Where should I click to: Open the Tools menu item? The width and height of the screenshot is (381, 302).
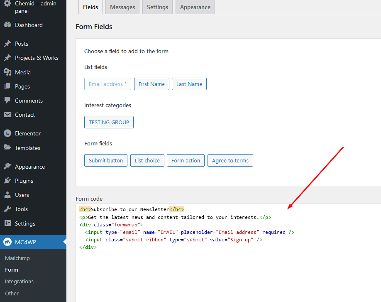pyautogui.click(x=22, y=209)
